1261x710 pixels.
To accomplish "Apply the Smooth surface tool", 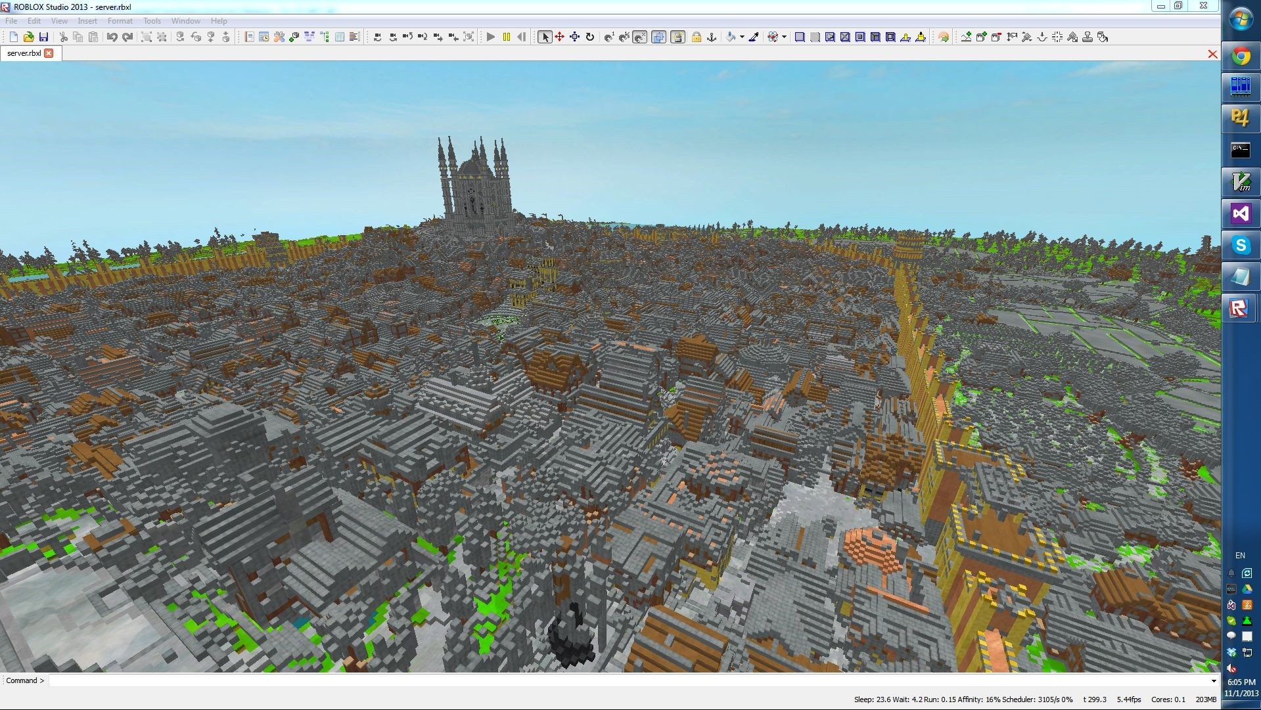I will 800,37.
